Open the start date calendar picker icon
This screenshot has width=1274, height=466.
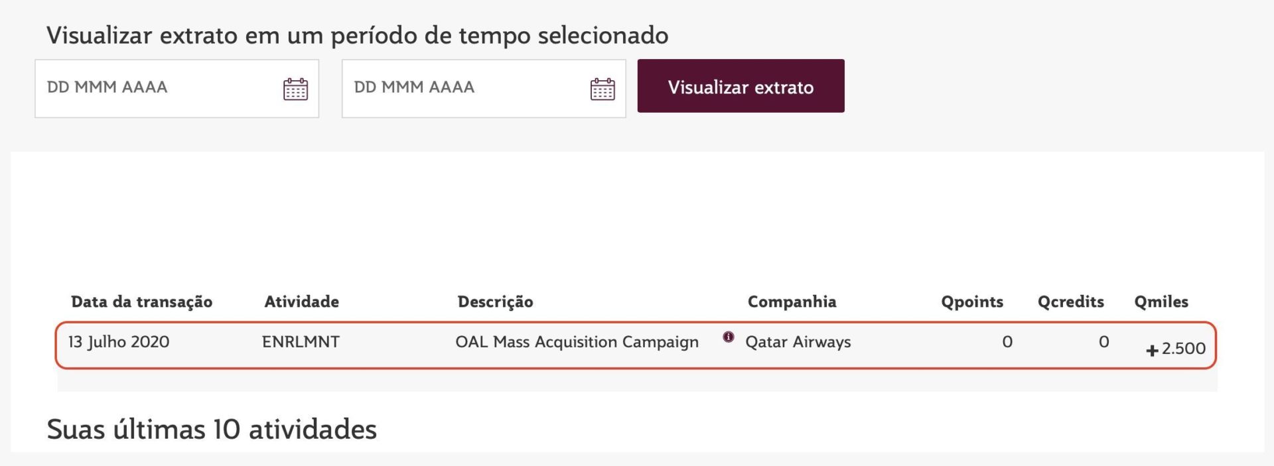coord(295,89)
